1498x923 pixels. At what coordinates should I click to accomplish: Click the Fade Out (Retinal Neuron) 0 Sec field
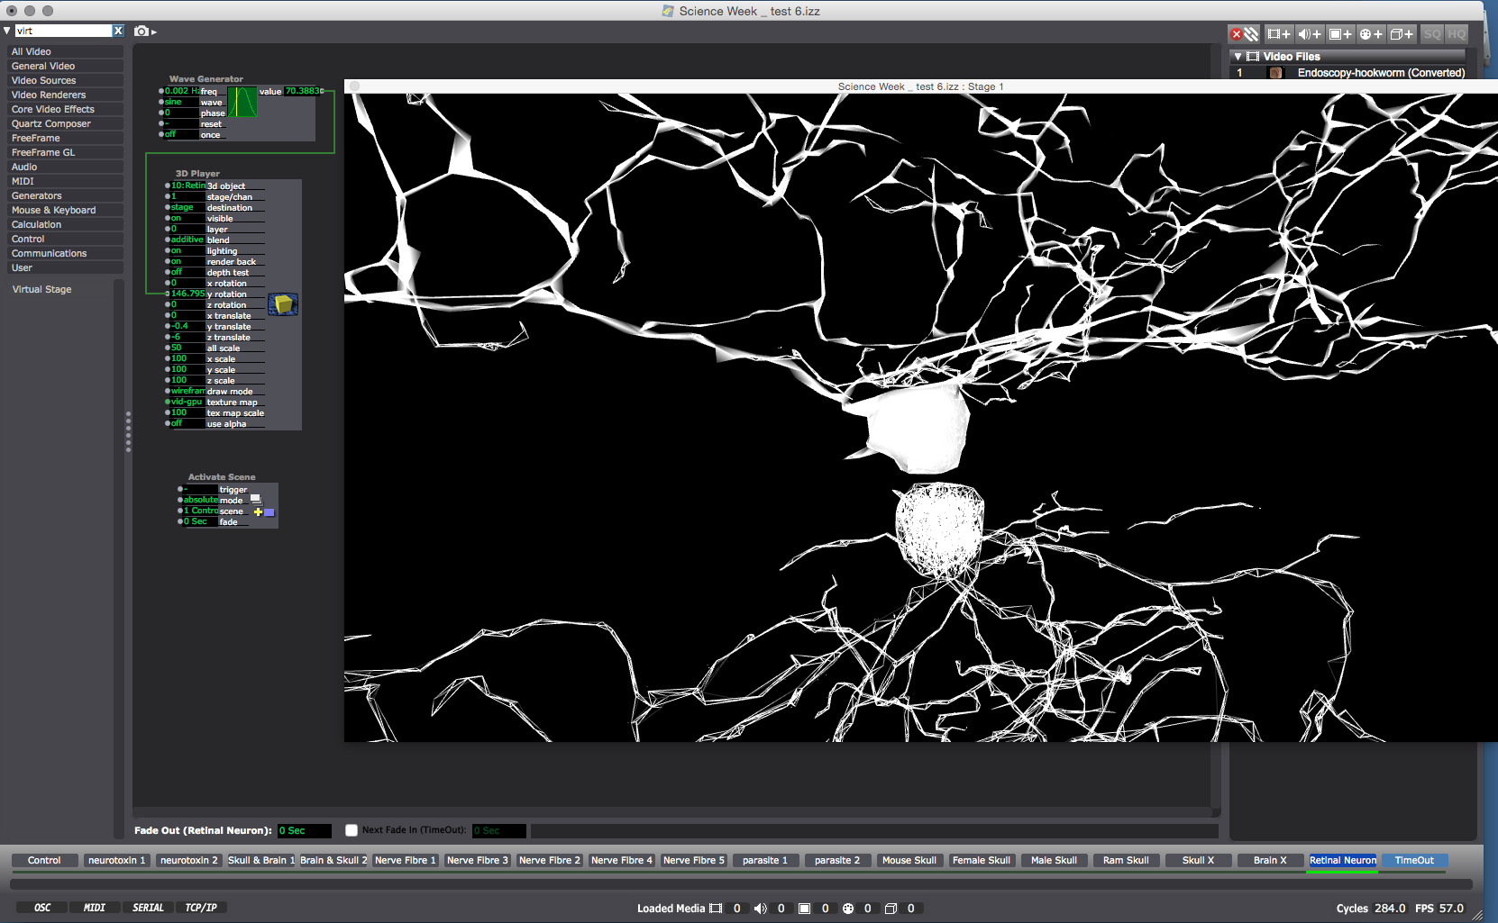click(304, 830)
